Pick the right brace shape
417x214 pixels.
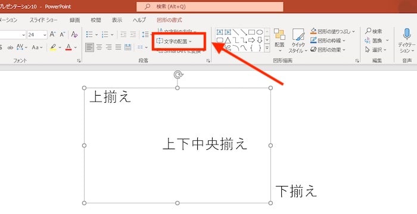(260, 48)
